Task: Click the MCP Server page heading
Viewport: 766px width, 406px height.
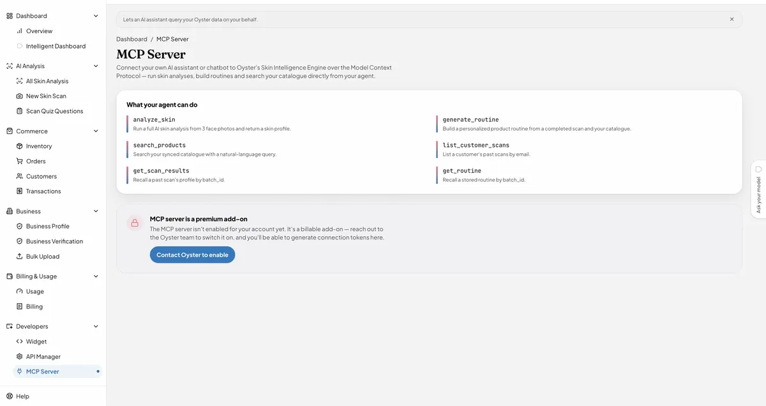Action: point(151,54)
